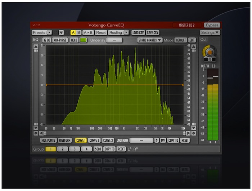Image resolution: width=252 pixels, height=191 pixels.
Task: Select the Default spectrum mode
Action: [181, 40]
